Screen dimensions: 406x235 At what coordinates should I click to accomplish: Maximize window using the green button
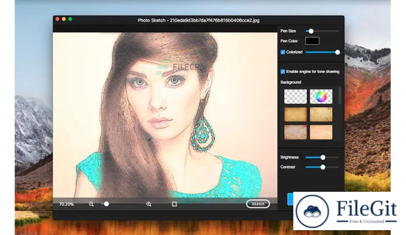70,19
